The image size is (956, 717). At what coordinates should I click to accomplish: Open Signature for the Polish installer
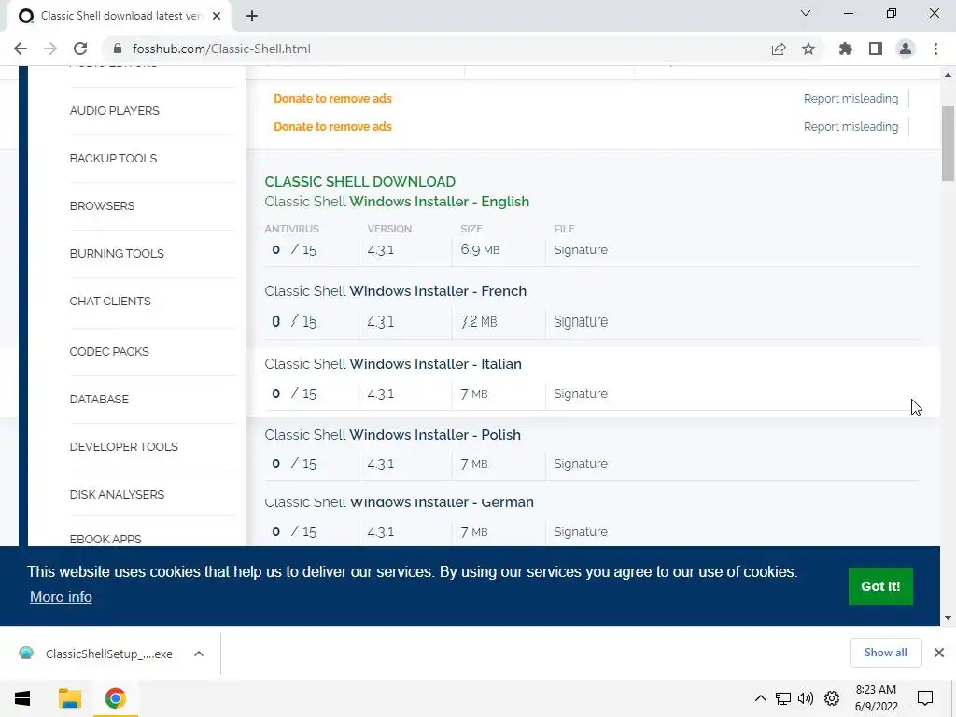(581, 464)
